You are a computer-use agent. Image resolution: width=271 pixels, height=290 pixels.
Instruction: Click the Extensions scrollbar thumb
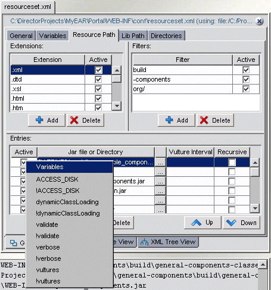coord(117,79)
